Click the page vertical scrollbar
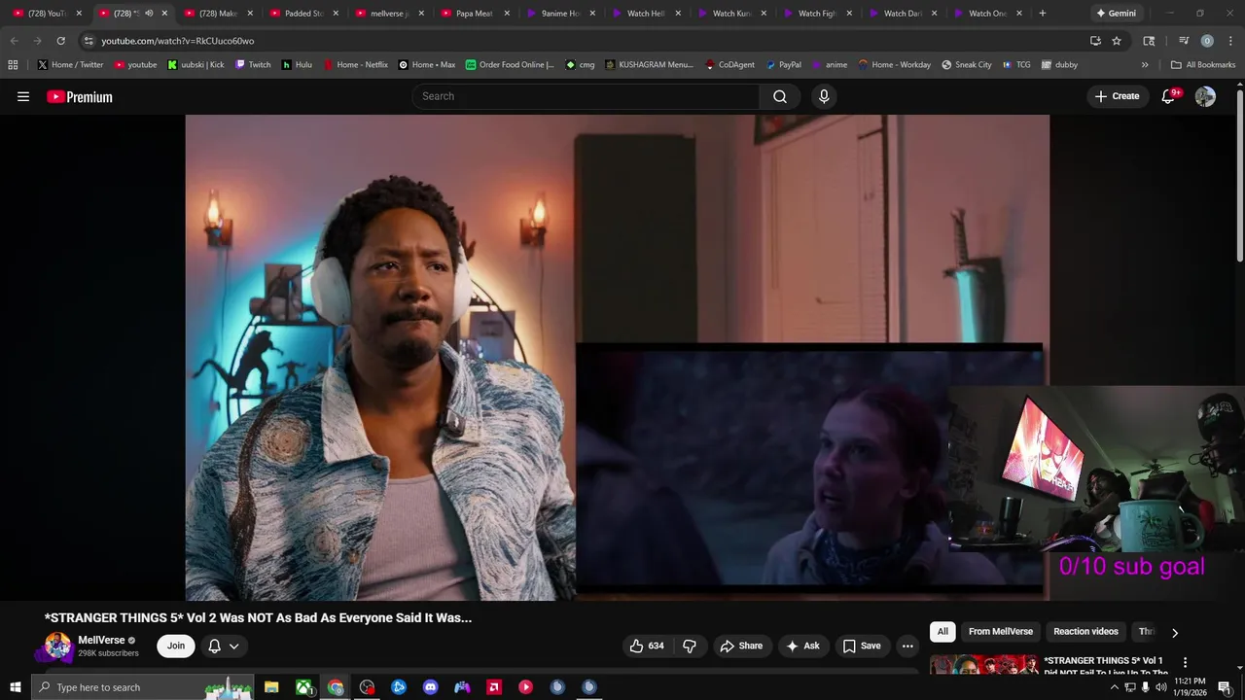Screen dimensions: 1245x700 [x=1239, y=175]
